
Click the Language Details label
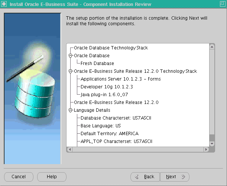click(92, 110)
